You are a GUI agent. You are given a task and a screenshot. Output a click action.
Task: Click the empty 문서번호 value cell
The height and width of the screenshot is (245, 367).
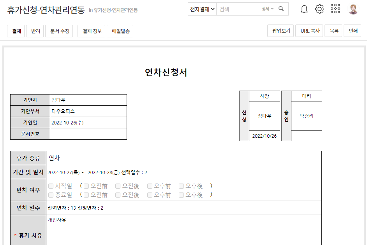click(88, 134)
